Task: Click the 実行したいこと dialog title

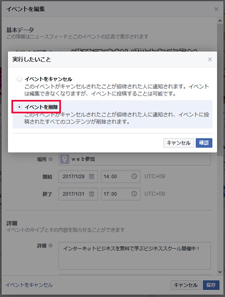Action: point(32,59)
